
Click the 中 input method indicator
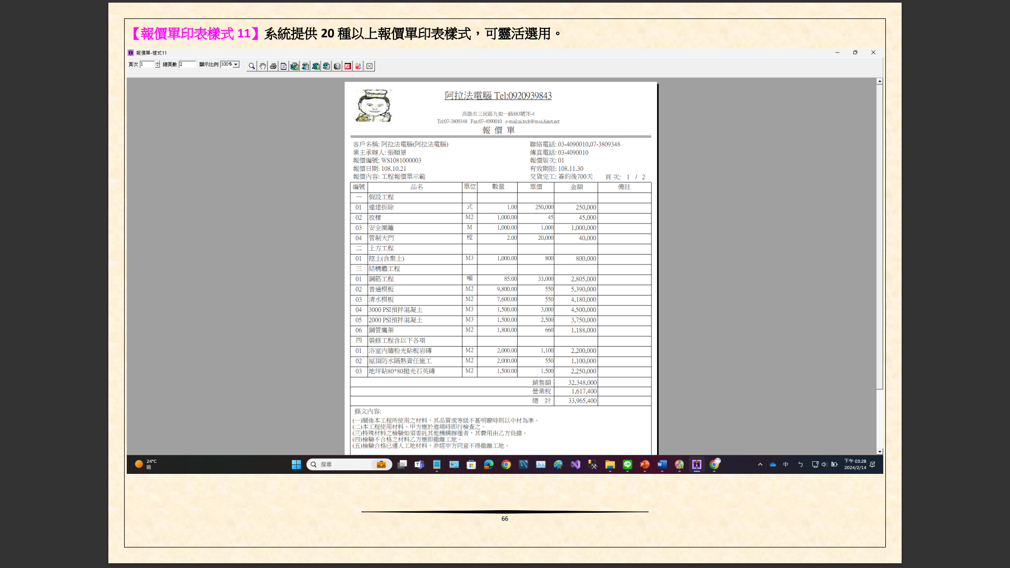[786, 464]
